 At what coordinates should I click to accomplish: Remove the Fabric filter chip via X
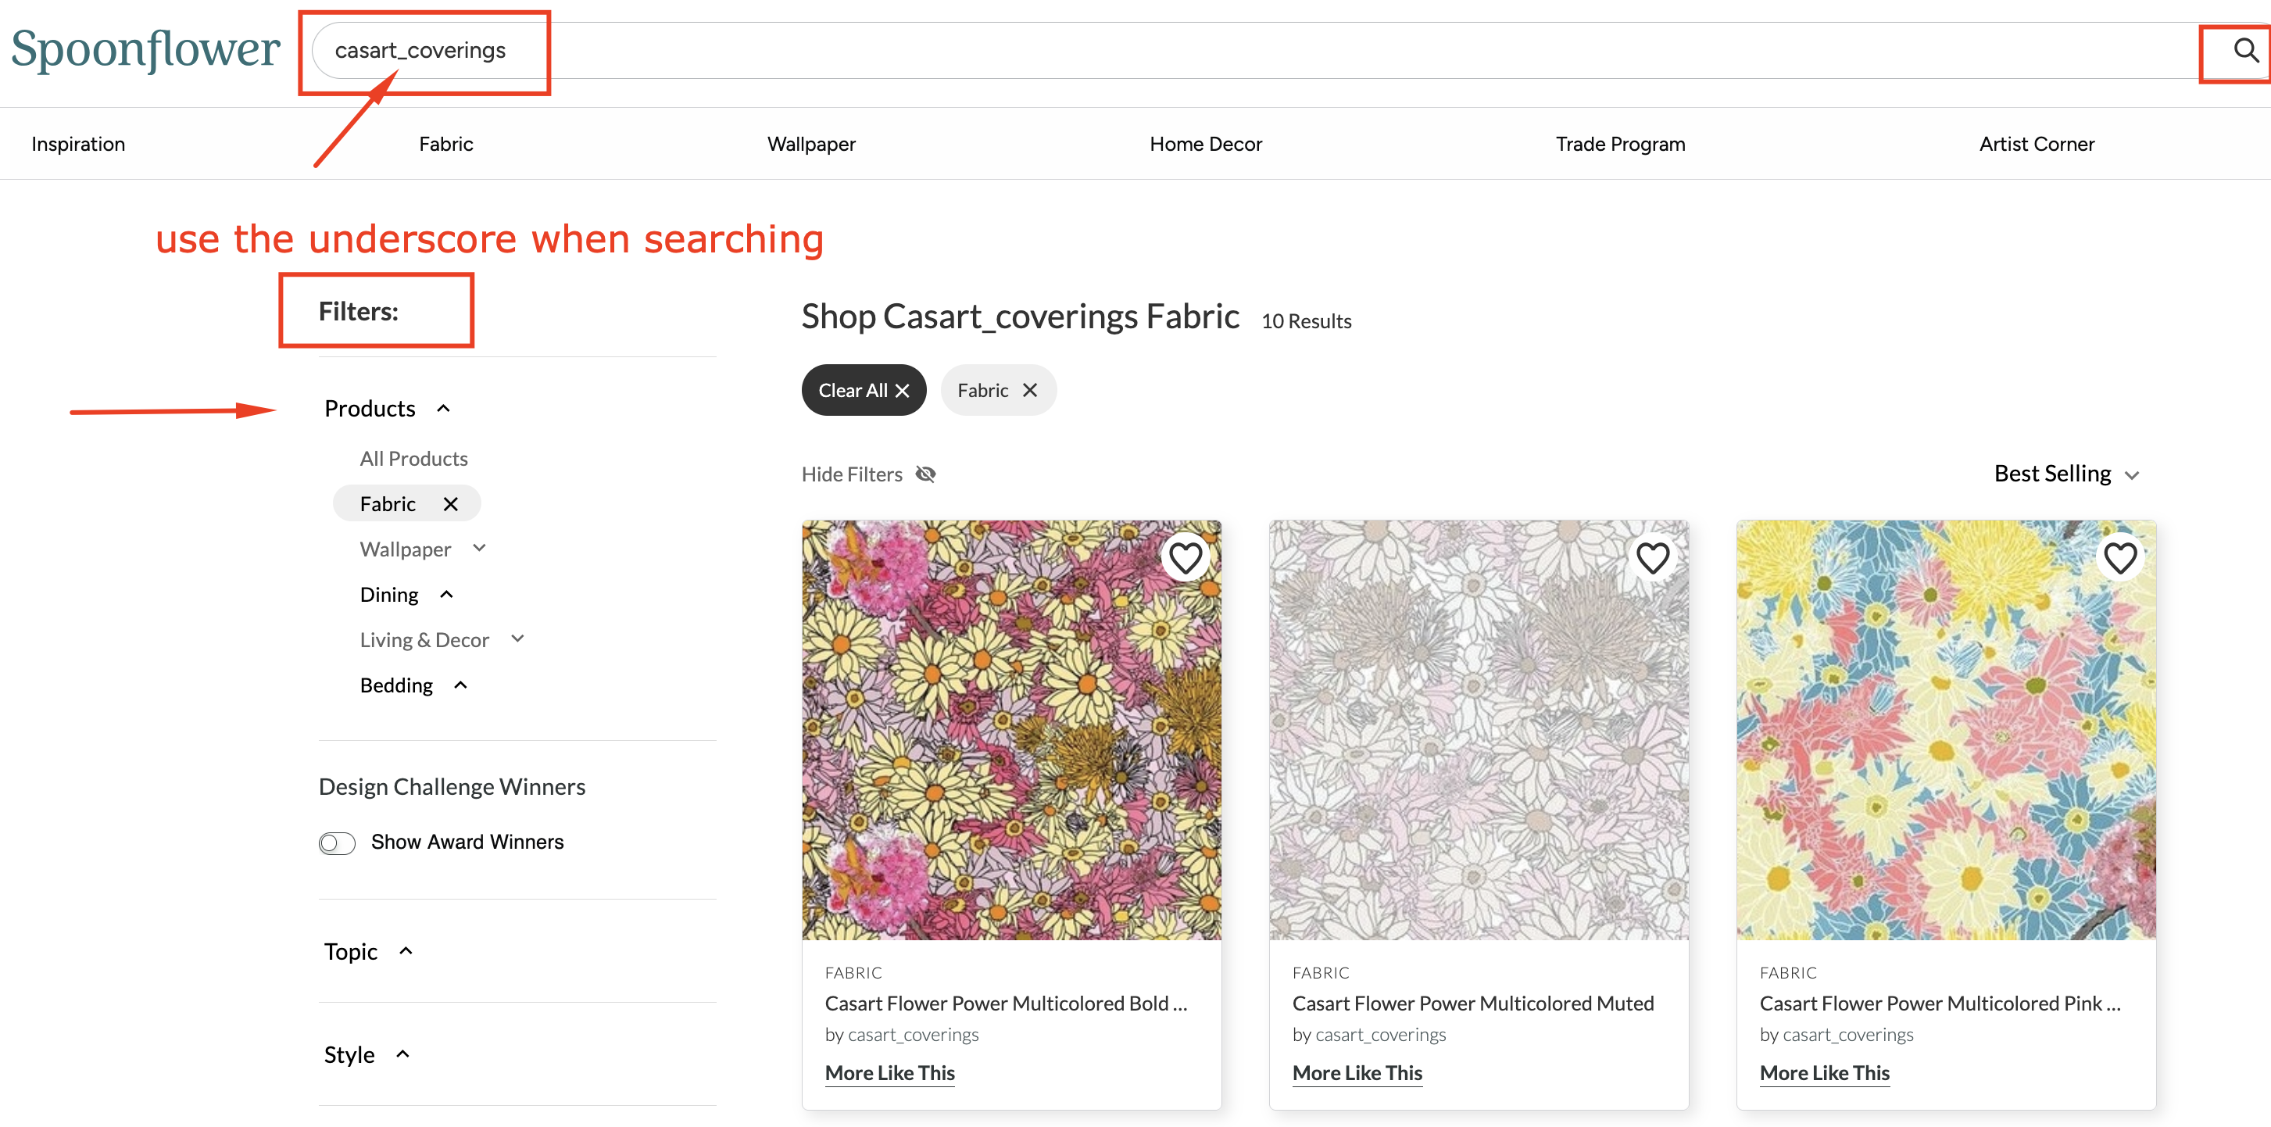point(1028,390)
